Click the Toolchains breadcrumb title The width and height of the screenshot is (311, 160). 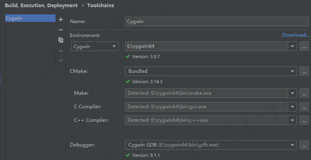101,6
